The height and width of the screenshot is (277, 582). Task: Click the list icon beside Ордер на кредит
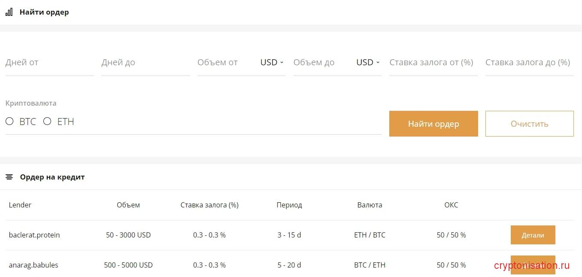9,177
